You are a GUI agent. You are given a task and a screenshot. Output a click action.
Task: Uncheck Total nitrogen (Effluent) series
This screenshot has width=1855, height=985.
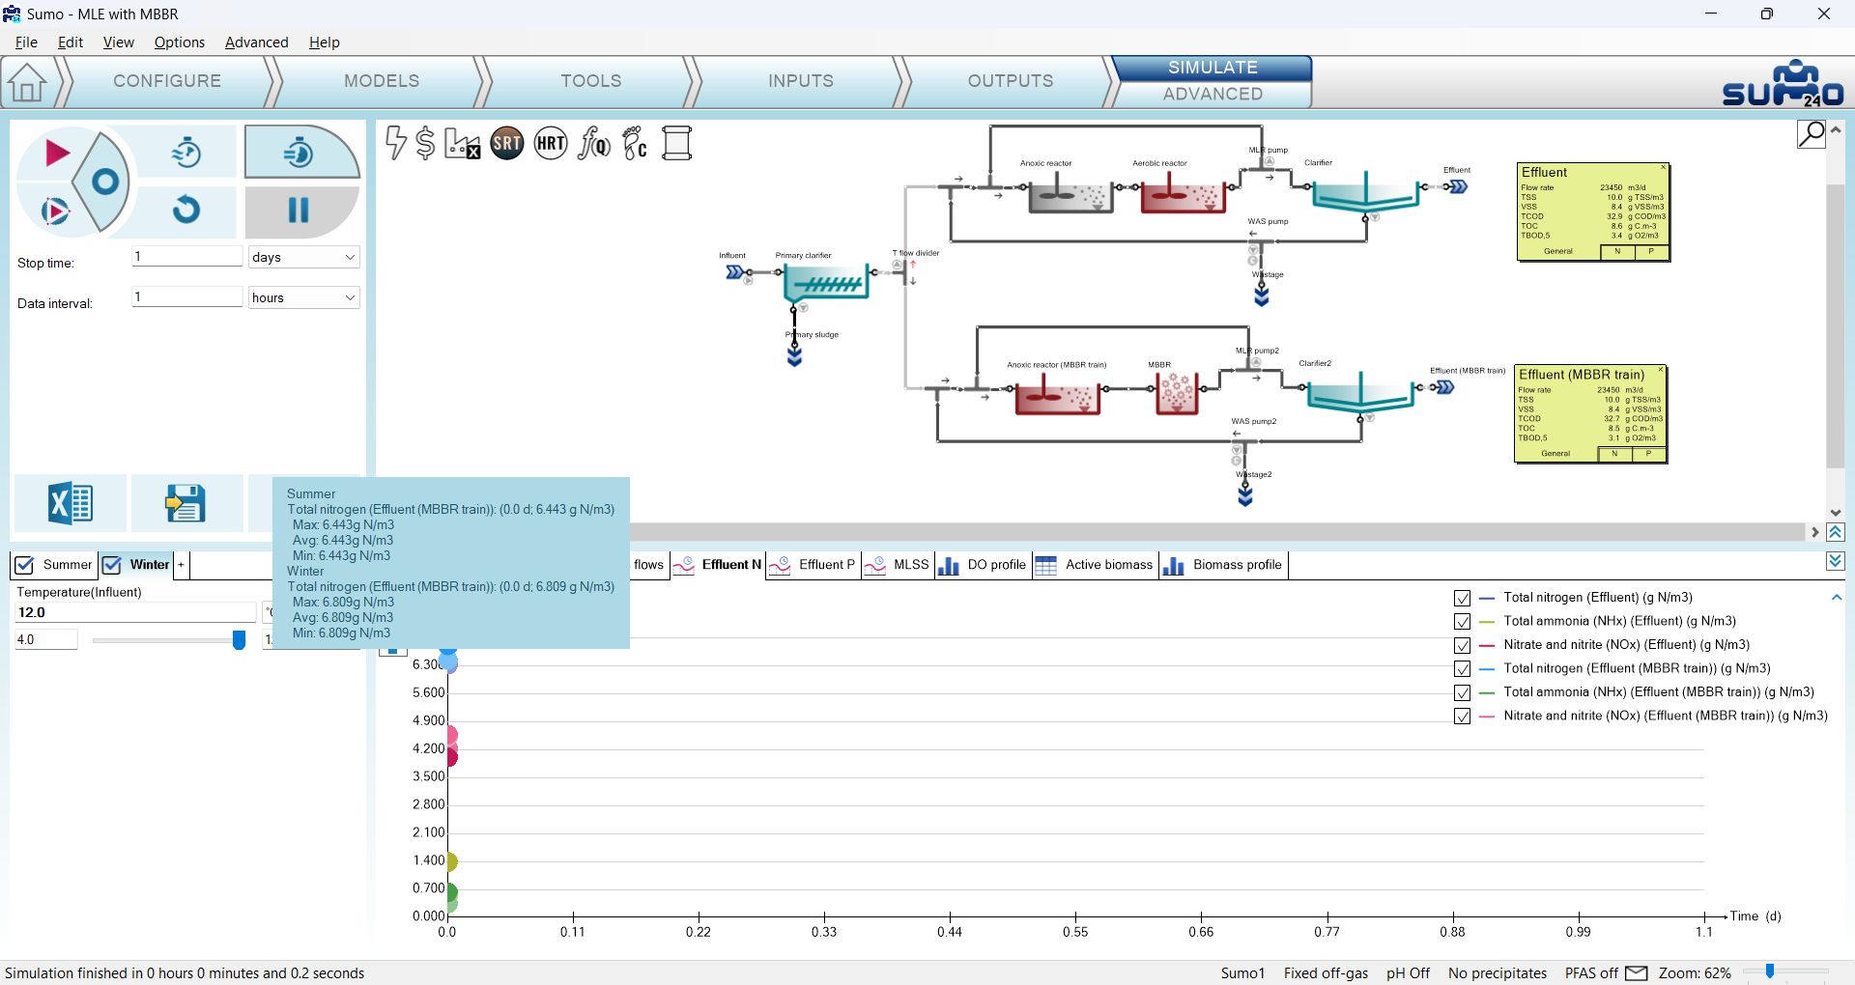click(x=1463, y=599)
